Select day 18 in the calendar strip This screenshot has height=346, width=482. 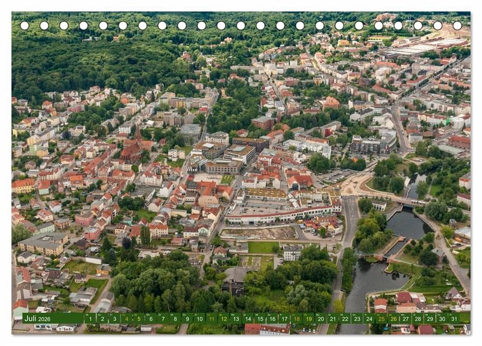tap(296, 318)
